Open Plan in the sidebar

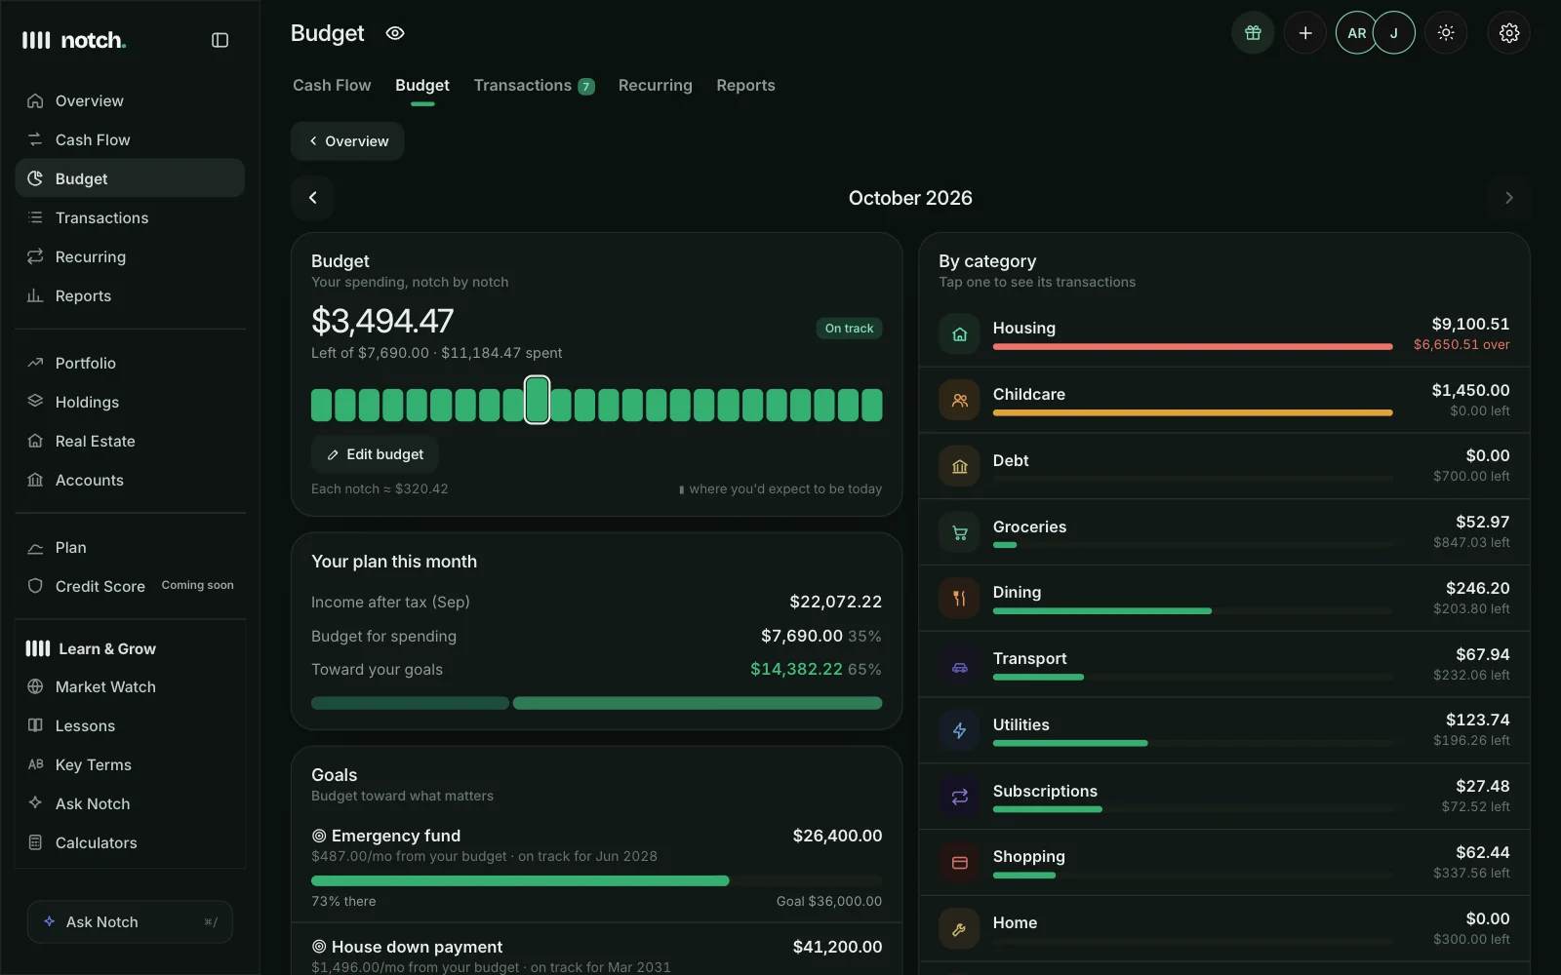130,547
